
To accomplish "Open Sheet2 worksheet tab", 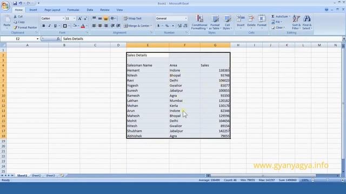I will [x=36, y=176].
